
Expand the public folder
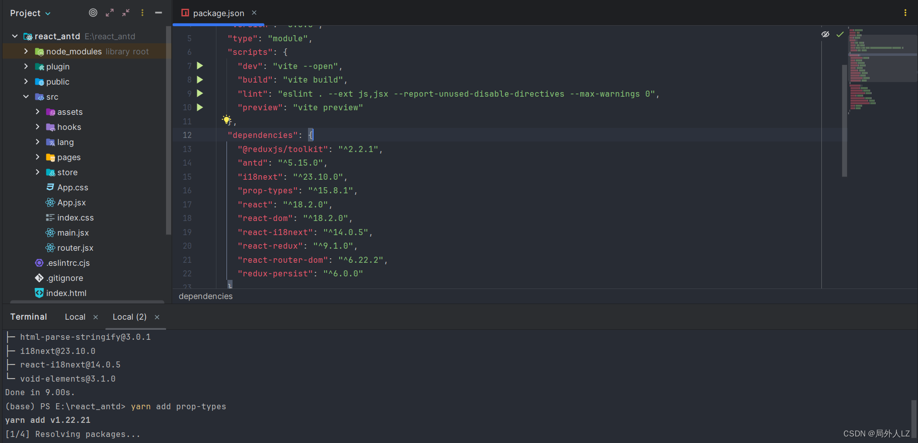[x=26, y=82]
